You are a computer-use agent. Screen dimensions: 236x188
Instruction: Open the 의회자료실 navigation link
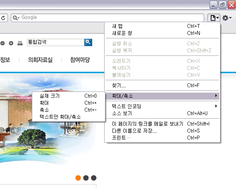[40, 60]
